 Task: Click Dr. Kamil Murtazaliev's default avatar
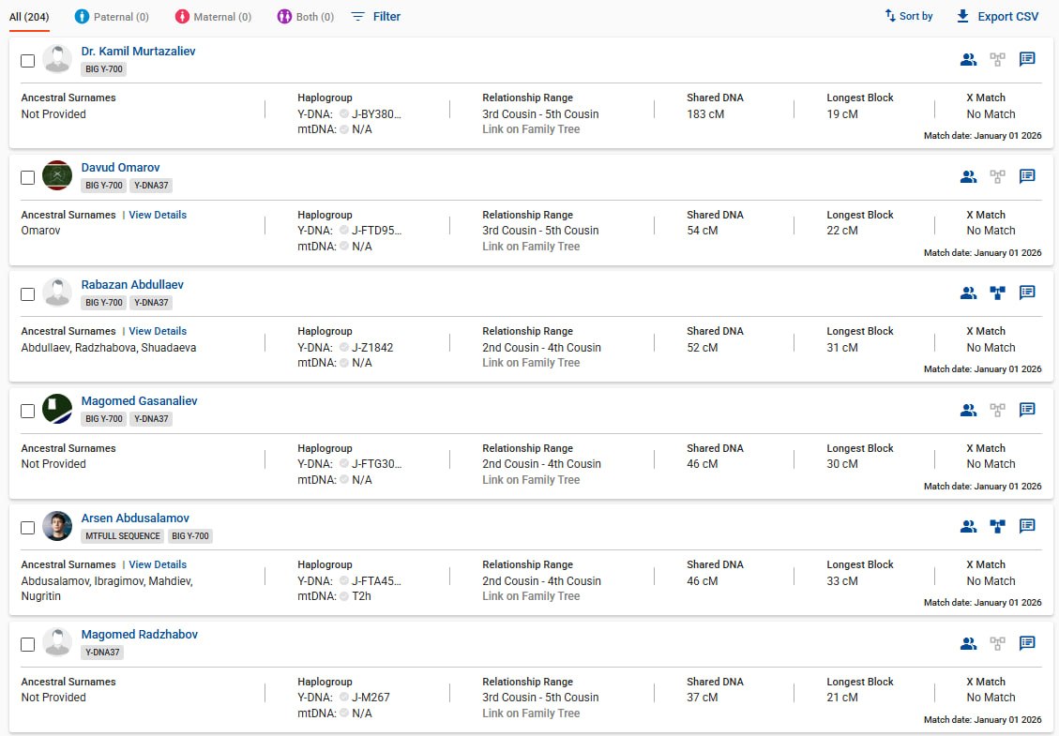click(57, 59)
